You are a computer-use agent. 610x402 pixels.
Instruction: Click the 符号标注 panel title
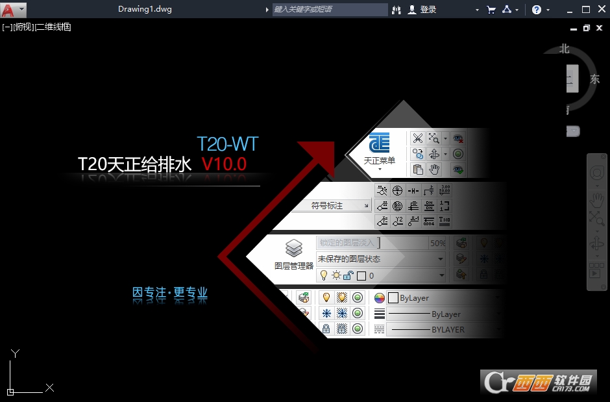327,205
